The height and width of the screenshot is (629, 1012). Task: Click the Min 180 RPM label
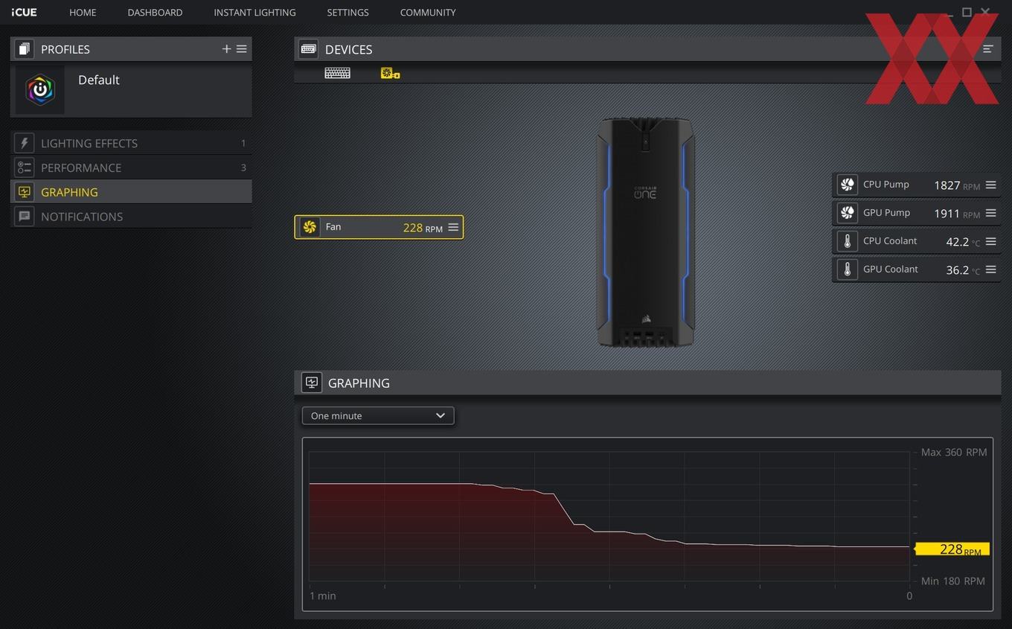click(x=952, y=581)
